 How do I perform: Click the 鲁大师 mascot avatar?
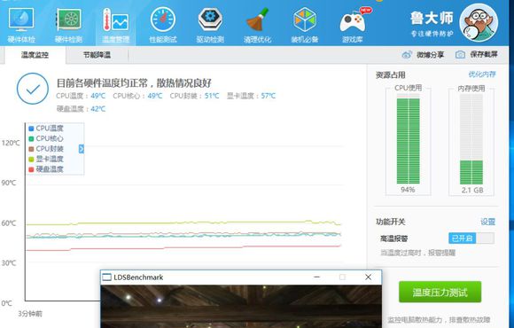[x=479, y=23]
